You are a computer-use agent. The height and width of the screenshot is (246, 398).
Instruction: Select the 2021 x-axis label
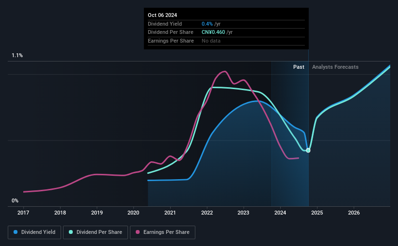coord(170,213)
